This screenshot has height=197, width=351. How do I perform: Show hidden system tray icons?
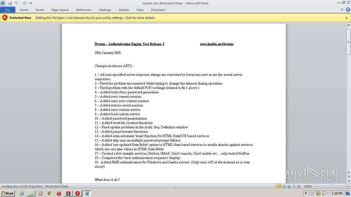tap(306, 193)
